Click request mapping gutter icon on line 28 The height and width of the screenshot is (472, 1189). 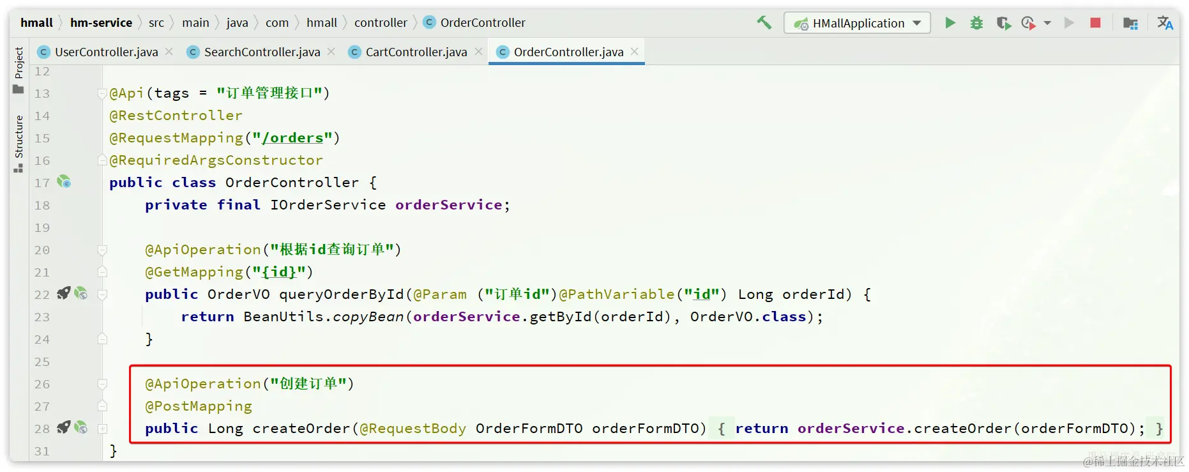(63, 428)
